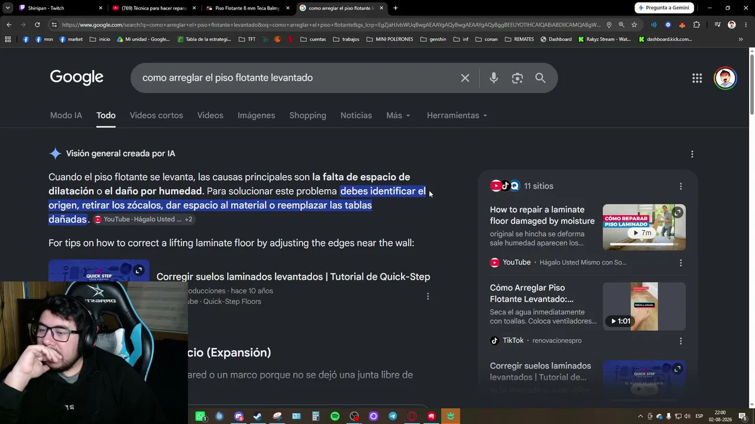Open the tab search dropdown arrow
Viewport: 755px width, 424px height.
(x=8, y=8)
